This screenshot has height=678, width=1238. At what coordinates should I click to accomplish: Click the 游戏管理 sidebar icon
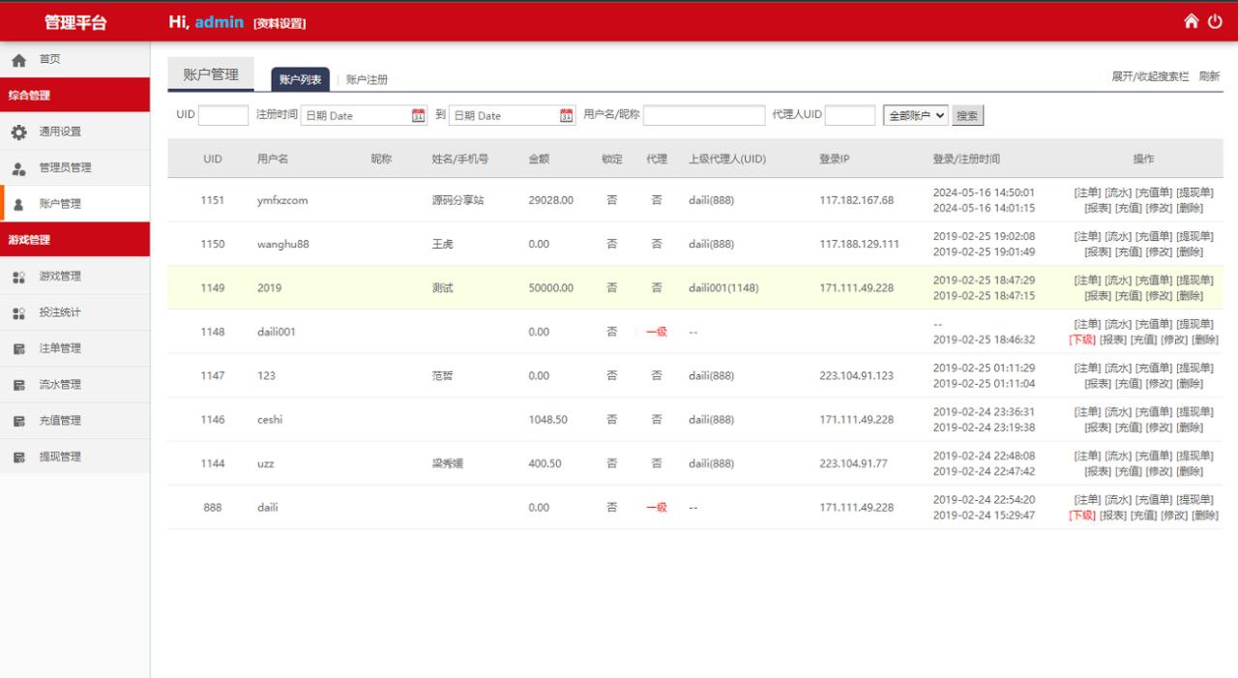[x=18, y=277]
